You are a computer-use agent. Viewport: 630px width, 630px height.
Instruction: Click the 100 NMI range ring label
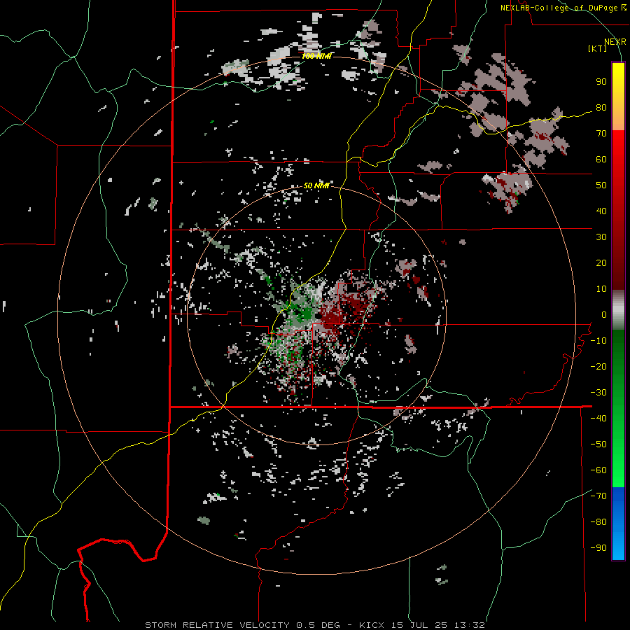click(316, 56)
